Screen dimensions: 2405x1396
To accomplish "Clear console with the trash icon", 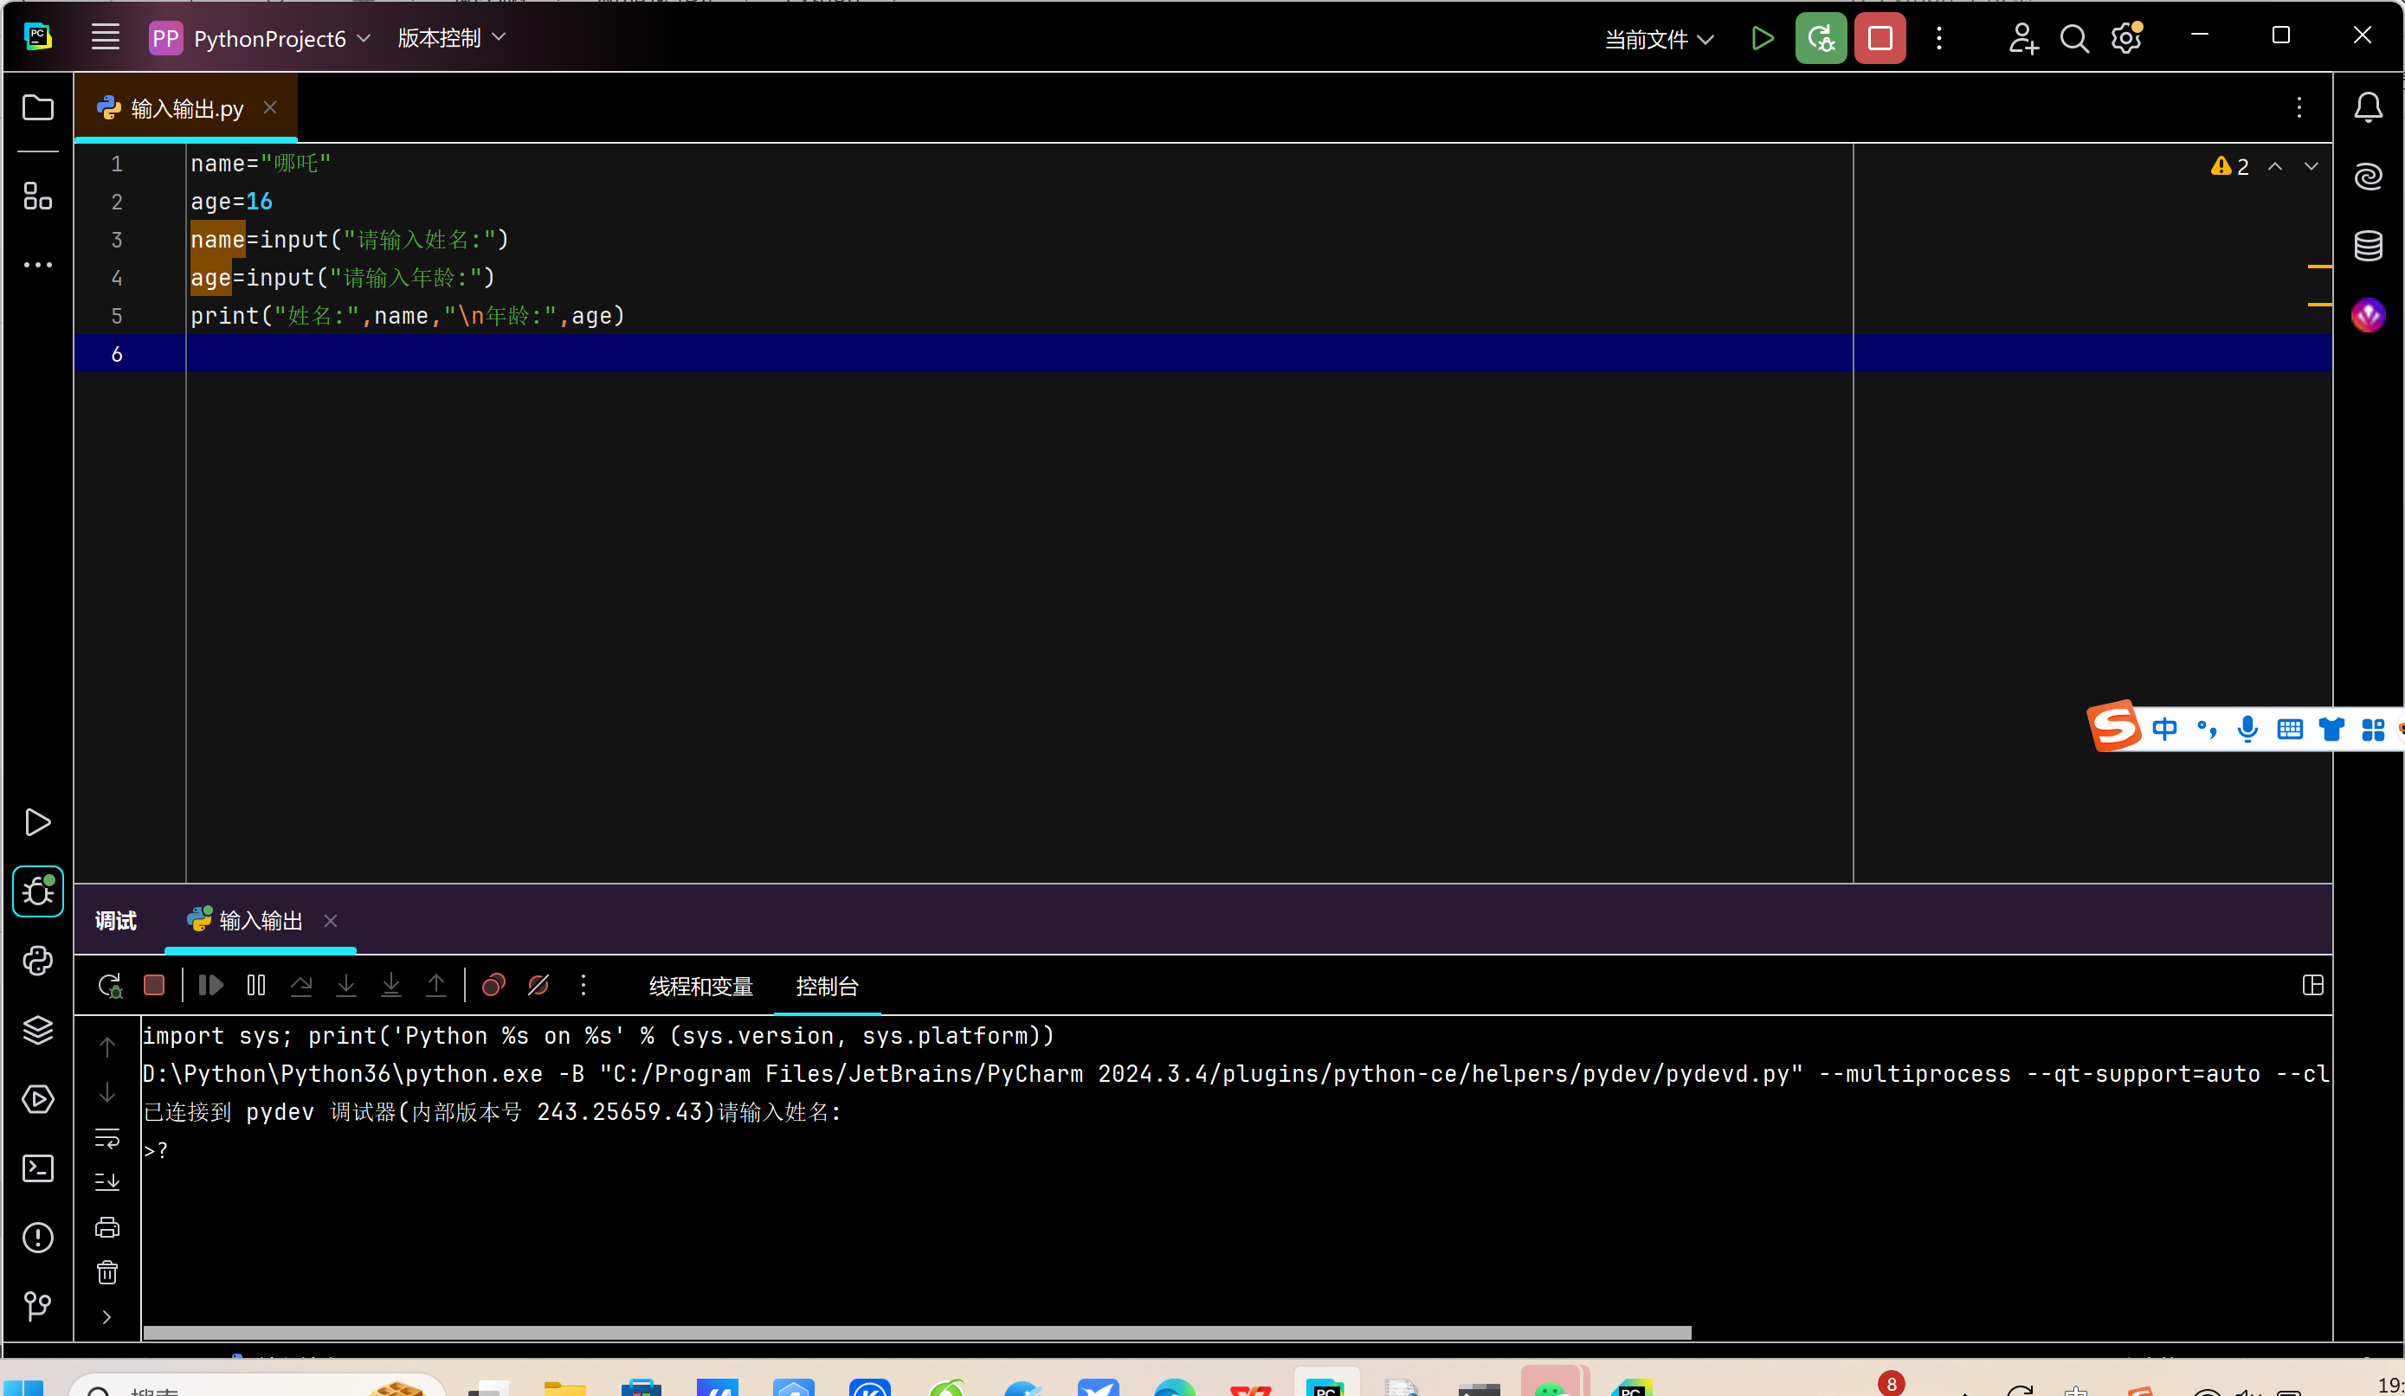I will click(106, 1272).
